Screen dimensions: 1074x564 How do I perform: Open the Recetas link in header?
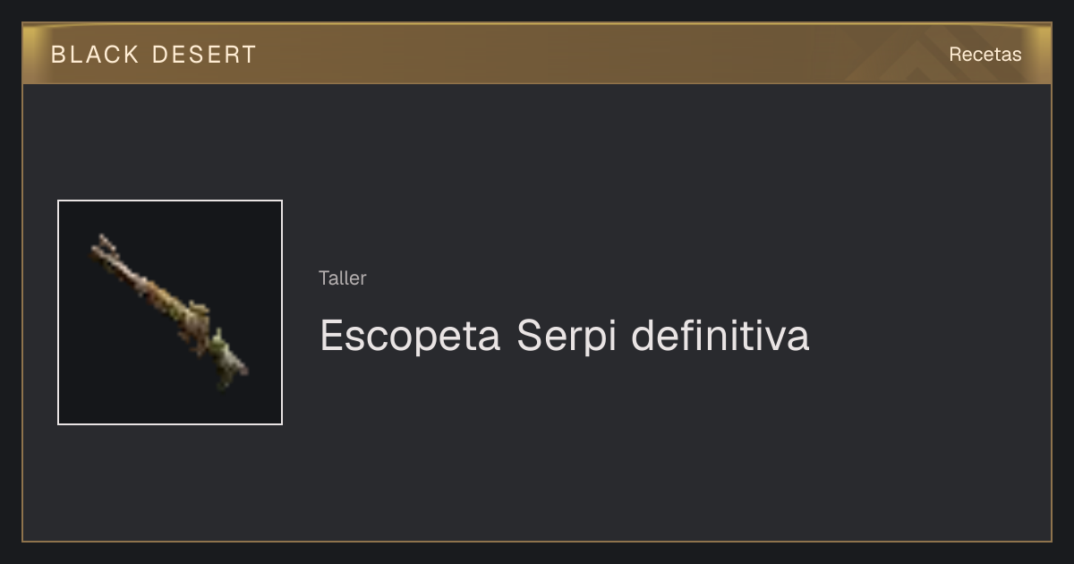(x=984, y=55)
